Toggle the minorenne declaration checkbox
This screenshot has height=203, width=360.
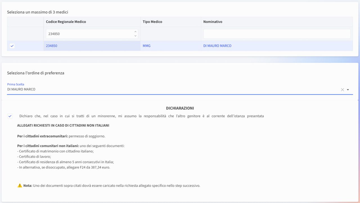(x=10, y=116)
